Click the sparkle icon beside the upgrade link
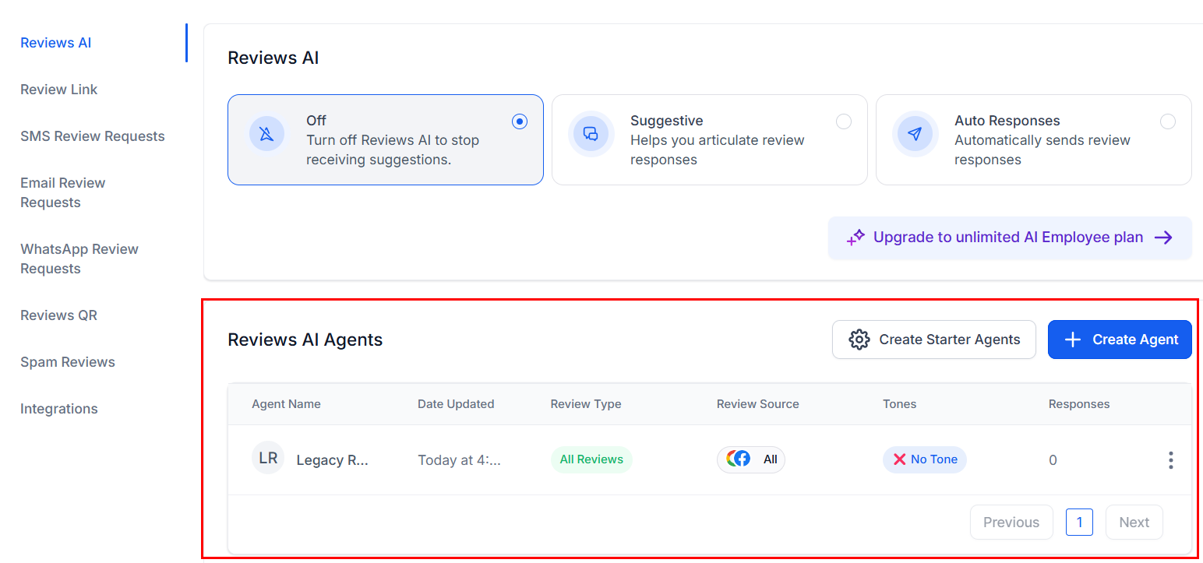 [856, 237]
